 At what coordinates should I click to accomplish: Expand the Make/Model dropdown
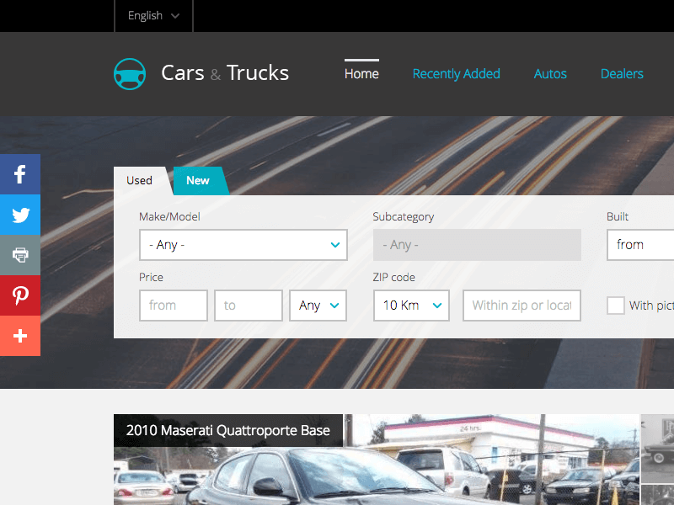coord(243,245)
